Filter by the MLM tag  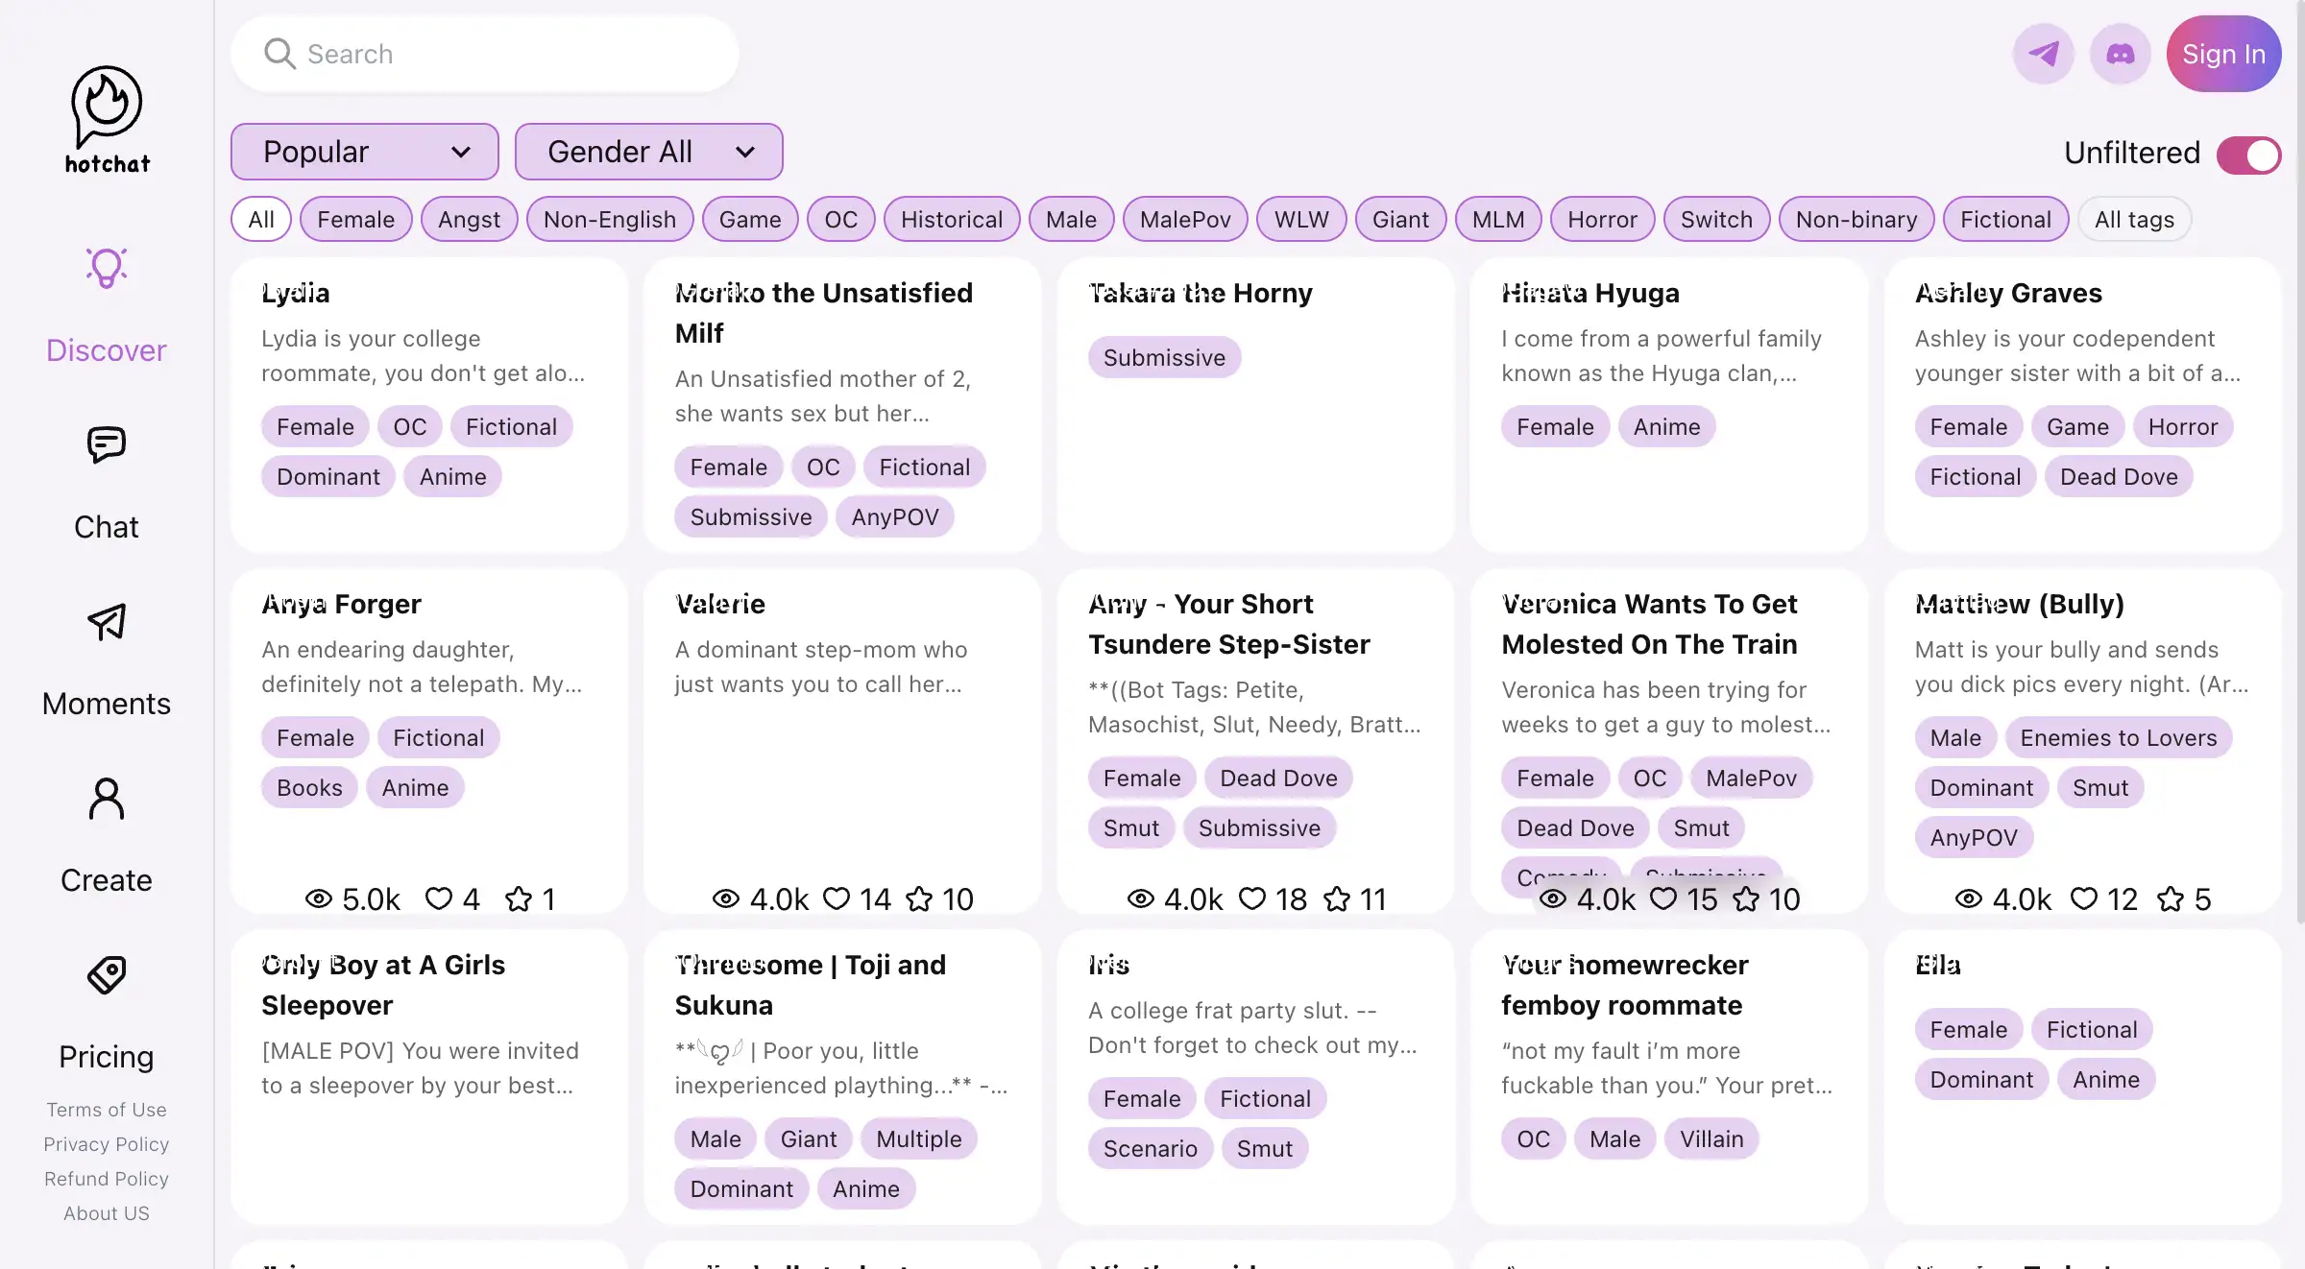1498,219
